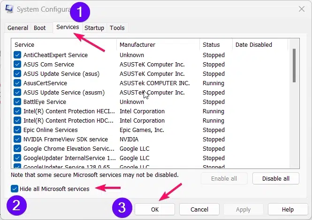This screenshot has width=312, height=220.
Task: Toggle Intel(R) Content Protection HDC checkbox
Action: [17, 120]
